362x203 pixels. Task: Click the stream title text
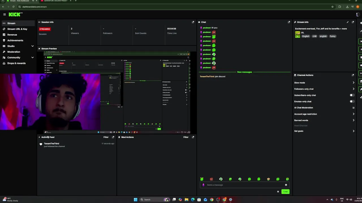click(x=321, y=29)
